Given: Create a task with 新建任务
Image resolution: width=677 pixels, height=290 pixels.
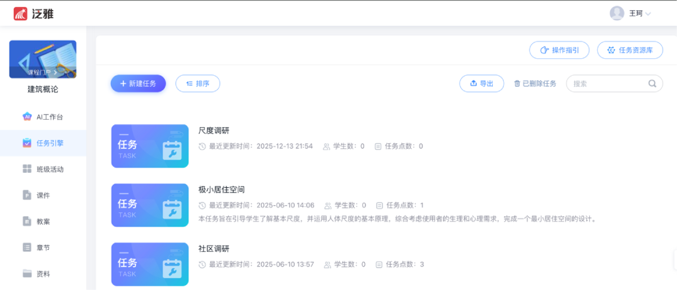Looking at the screenshot, I should click(138, 83).
